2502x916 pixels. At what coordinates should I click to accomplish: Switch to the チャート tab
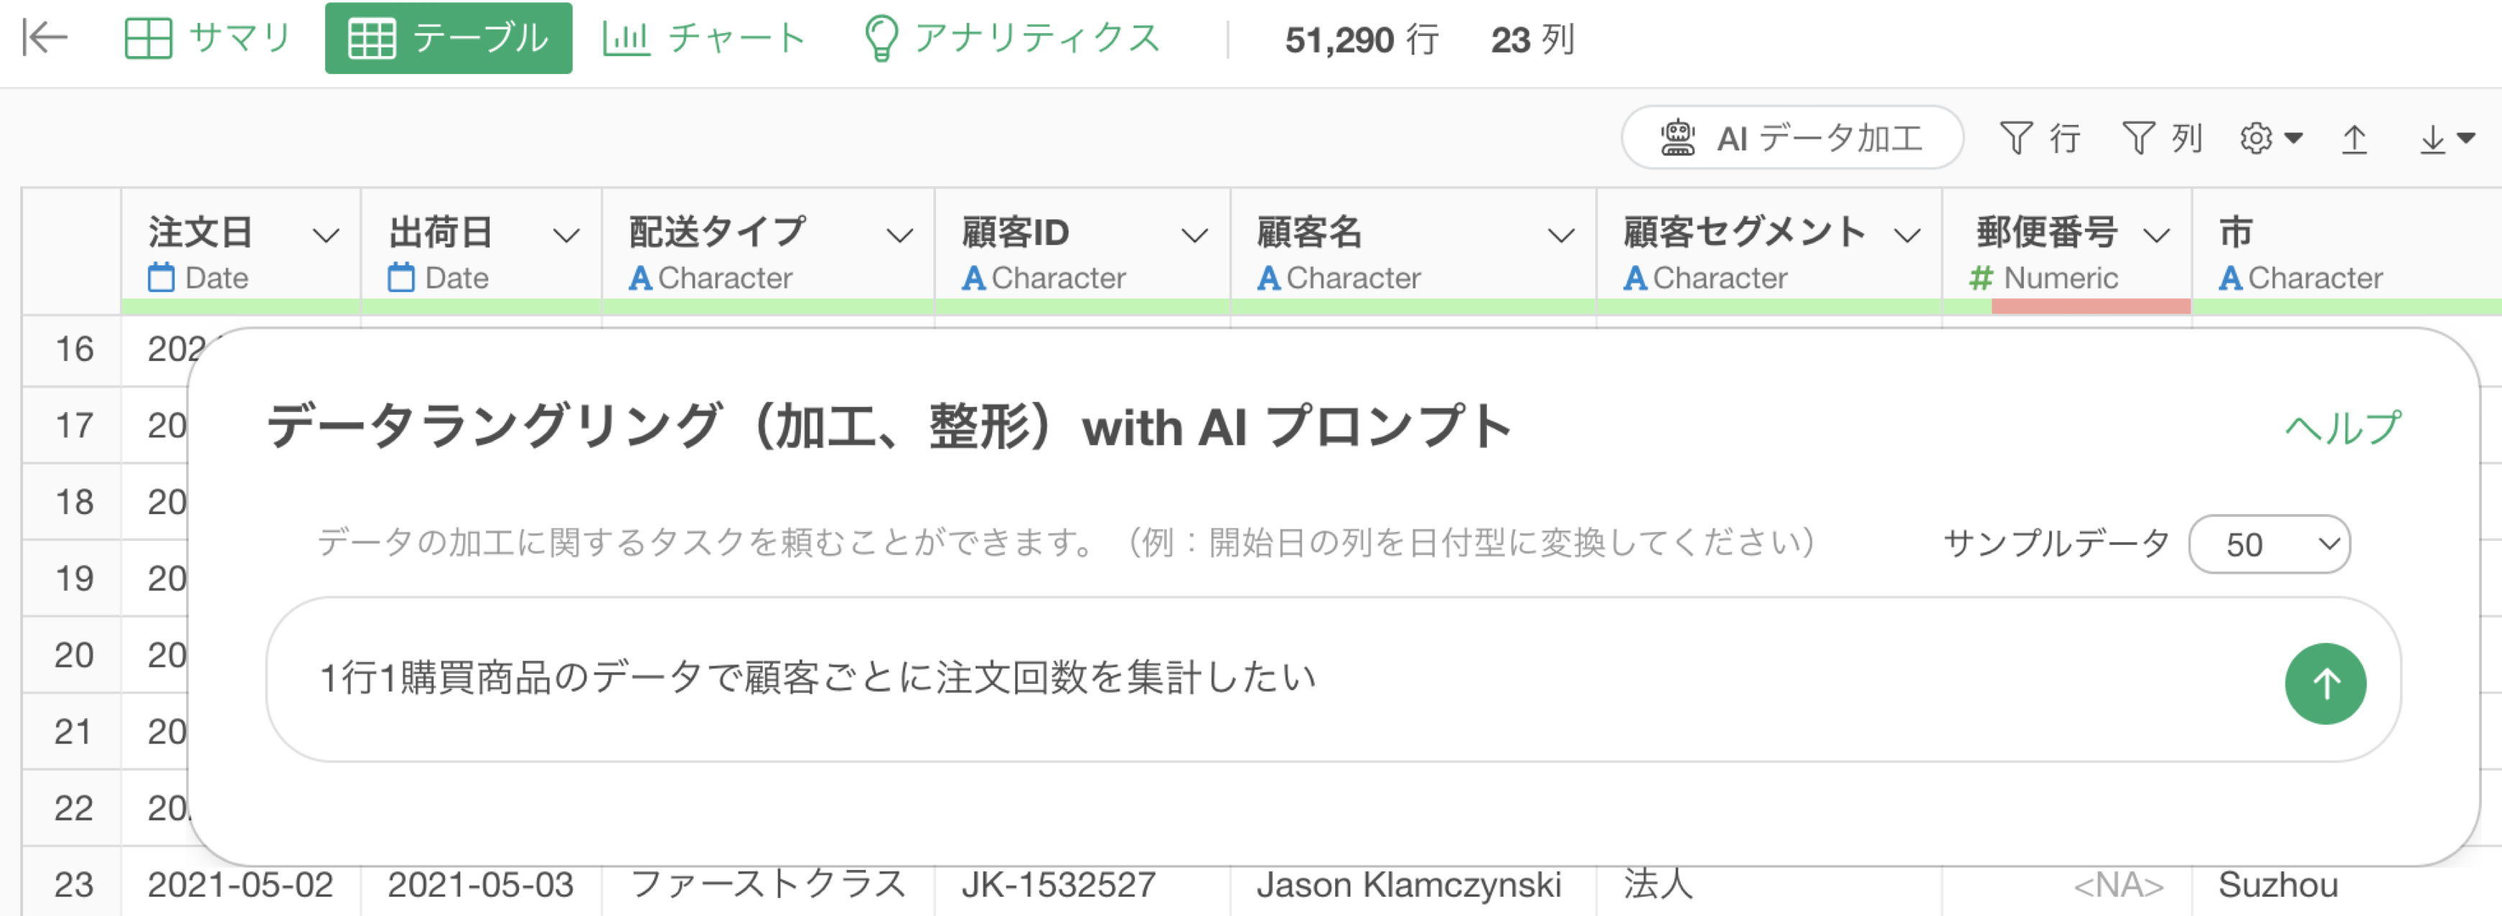[704, 38]
